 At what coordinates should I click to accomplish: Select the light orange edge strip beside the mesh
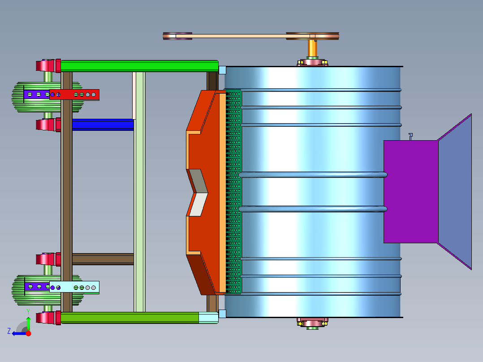click(222, 193)
